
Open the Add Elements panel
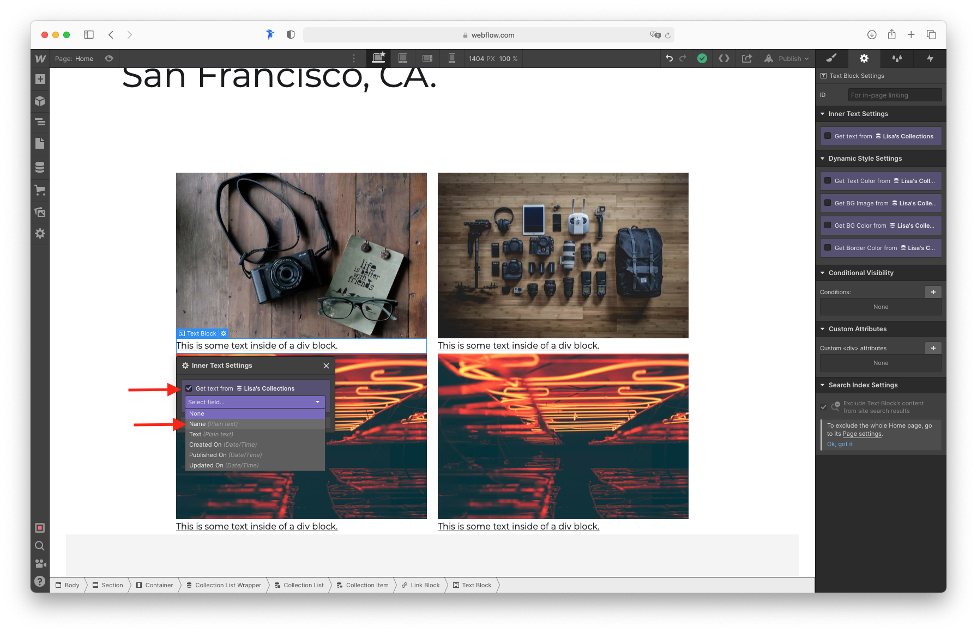click(x=40, y=78)
